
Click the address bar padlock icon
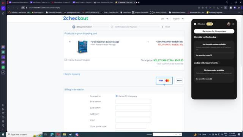[27, 8]
